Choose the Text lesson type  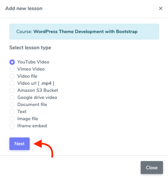(12, 112)
